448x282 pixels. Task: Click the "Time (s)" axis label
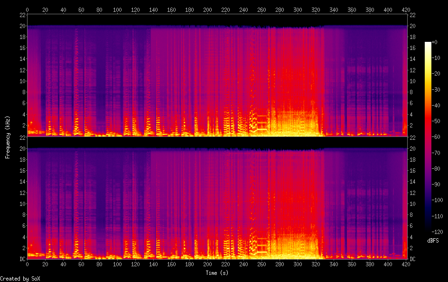(217, 272)
